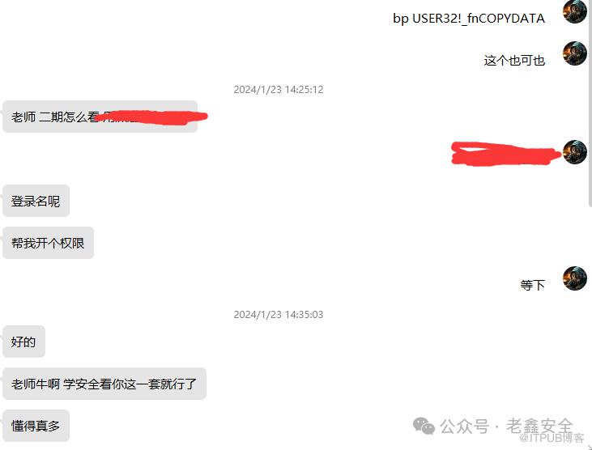
Task: Click the @ITPUB博客 watermark label
Action: point(552,438)
